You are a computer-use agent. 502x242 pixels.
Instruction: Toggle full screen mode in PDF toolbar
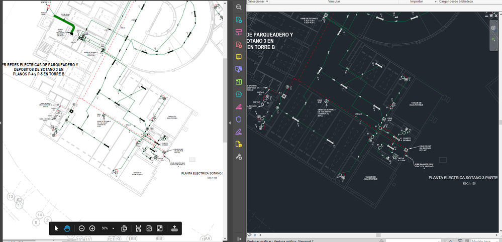click(x=159, y=228)
